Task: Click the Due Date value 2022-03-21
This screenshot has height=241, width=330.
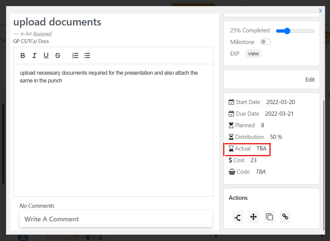Action: tap(279, 114)
